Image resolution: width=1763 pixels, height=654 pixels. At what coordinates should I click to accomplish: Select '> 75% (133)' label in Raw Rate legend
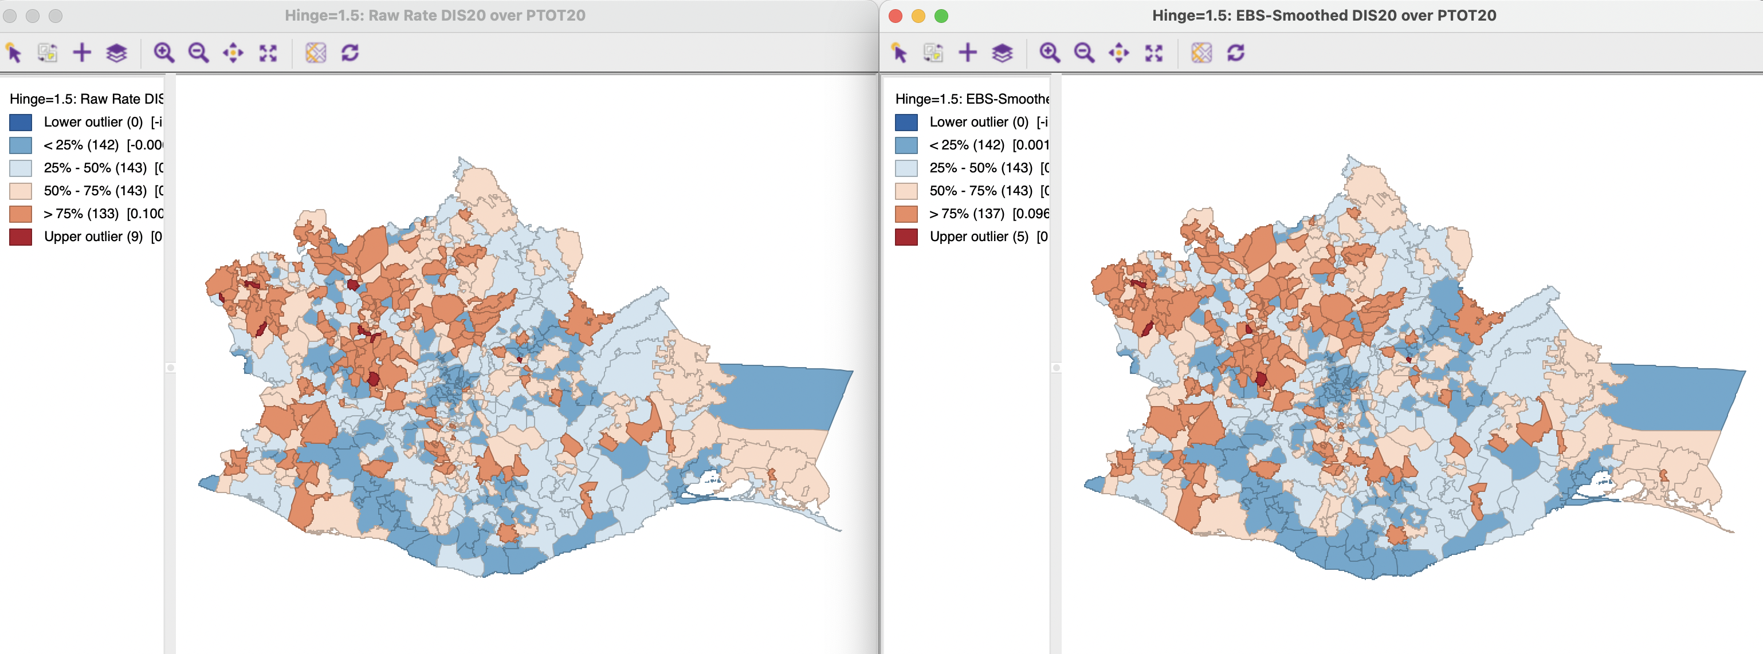click(x=81, y=214)
